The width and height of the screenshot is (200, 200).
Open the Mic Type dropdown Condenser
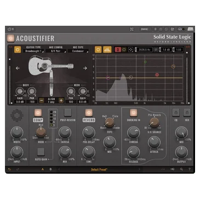pyautogui.click(x=78, y=51)
